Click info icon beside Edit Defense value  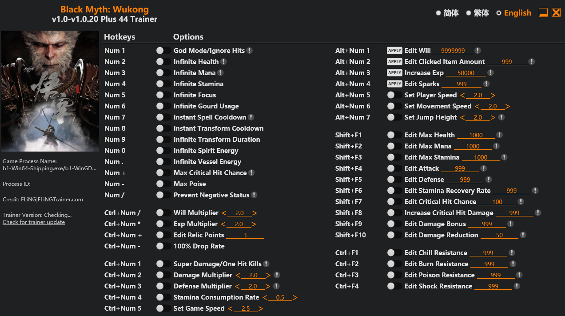point(489,180)
